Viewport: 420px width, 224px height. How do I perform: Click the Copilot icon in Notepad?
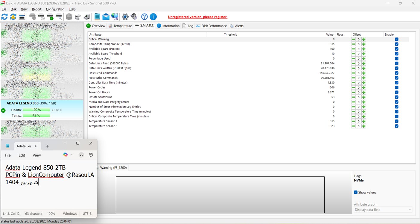[66, 155]
